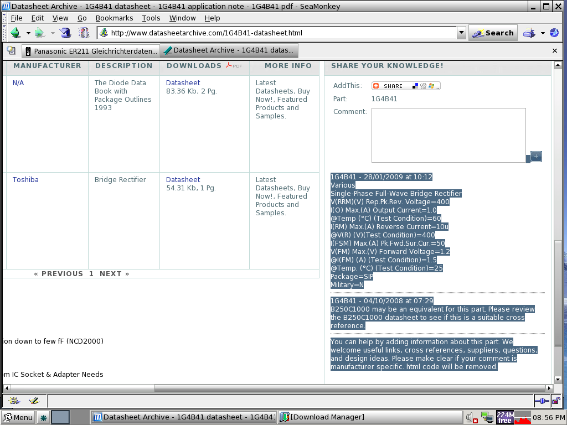Click the Search button
Viewport: 567px width, 425px height.
pos(493,33)
